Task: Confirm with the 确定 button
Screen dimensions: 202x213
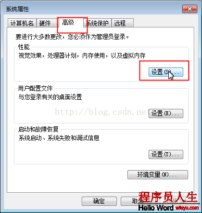Action: coord(99,201)
